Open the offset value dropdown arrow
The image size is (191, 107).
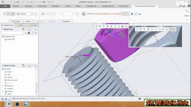click(73, 14)
